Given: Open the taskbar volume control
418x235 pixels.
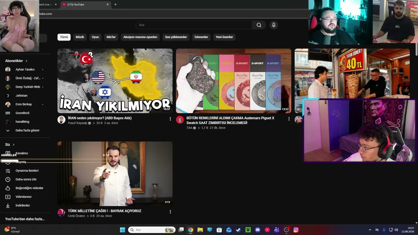Looking at the screenshot, I should 396,230.
